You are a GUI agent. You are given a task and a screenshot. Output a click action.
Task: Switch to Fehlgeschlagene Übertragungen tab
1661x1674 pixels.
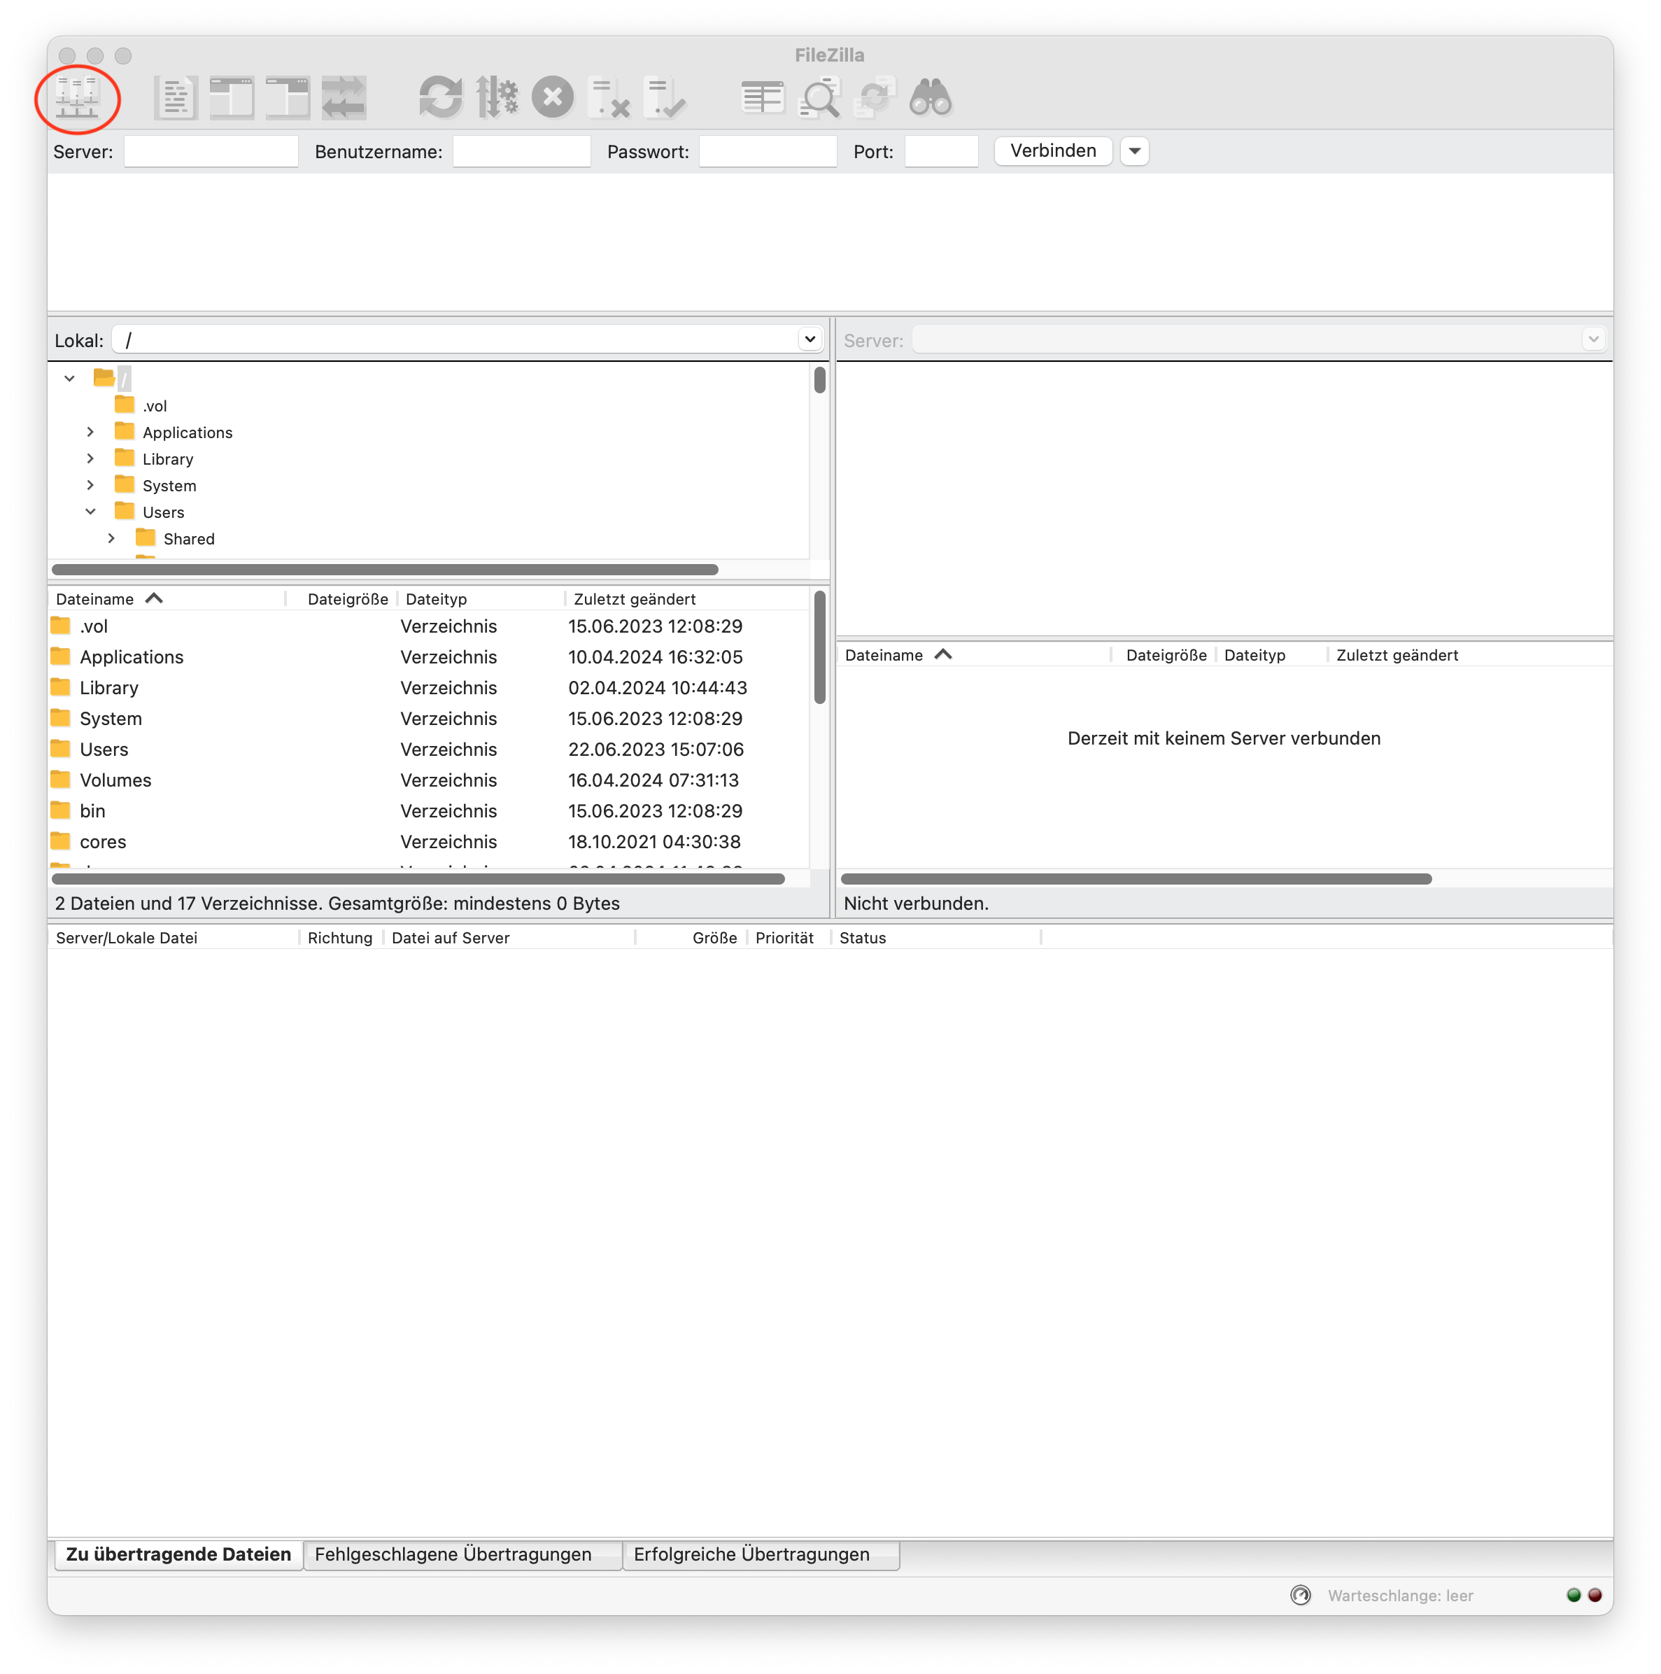click(453, 1554)
